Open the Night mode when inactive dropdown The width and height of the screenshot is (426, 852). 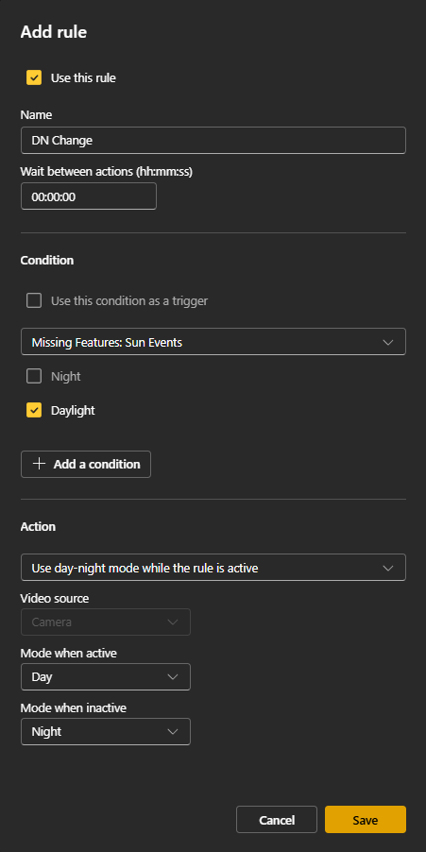pyautogui.click(x=106, y=732)
